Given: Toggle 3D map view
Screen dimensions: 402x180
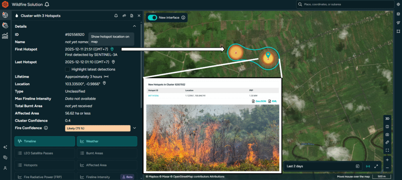Looking at the screenshot, I should tap(387, 118).
